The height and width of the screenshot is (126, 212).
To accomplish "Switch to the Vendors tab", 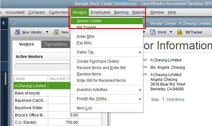I will [x=27, y=44].
